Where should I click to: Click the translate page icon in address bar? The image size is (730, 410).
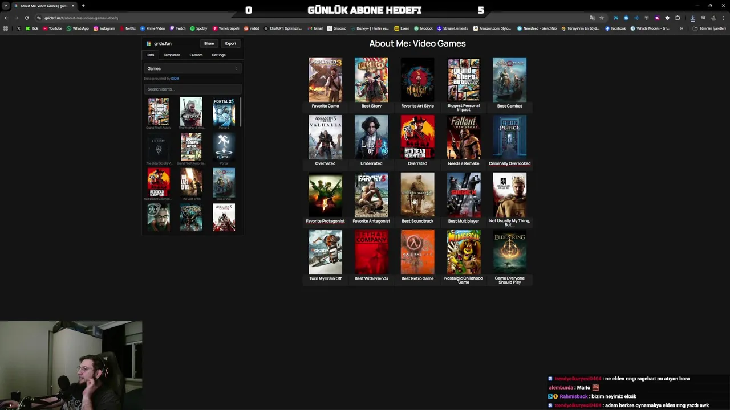[x=592, y=18]
